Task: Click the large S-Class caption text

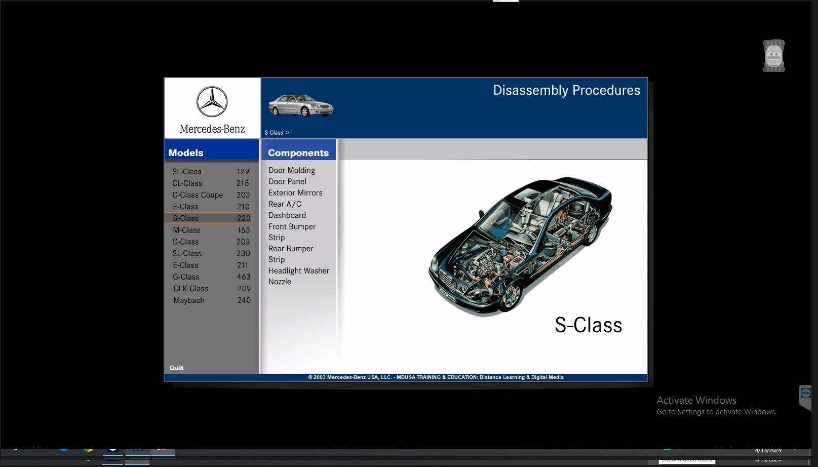Action: pos(589,325)
